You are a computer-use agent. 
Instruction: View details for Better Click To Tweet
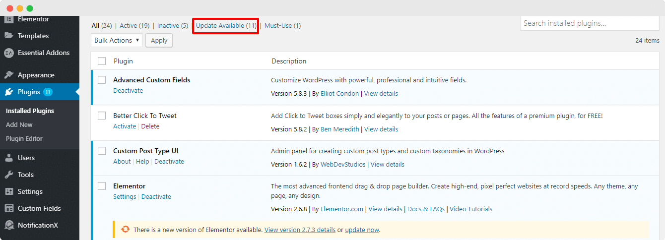[x=381, y=129]
